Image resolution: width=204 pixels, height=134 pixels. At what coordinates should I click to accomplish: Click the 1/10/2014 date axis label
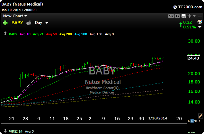click(158, 118)
